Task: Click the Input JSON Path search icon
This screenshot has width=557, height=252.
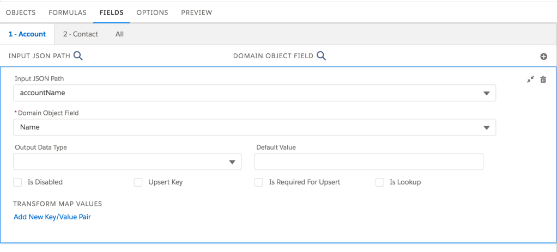Action: (x=78, y=56)
